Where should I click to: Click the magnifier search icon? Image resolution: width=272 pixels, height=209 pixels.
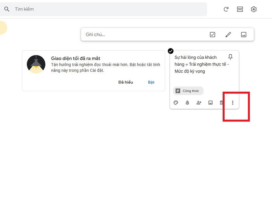tap(7, 9)
